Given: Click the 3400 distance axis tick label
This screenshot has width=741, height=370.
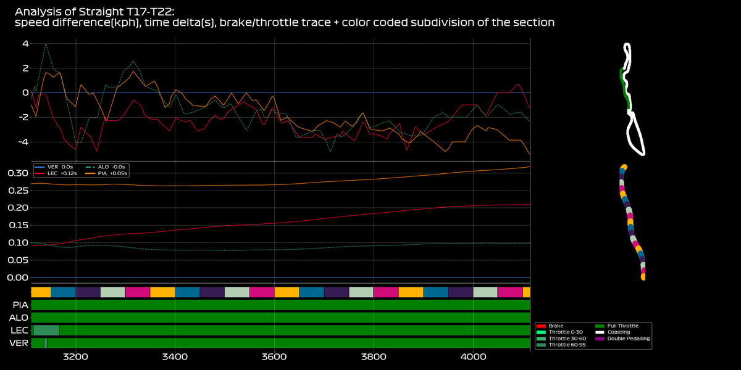Looking at the screenshot, I should pyautogui.click(x=175, y=356).
